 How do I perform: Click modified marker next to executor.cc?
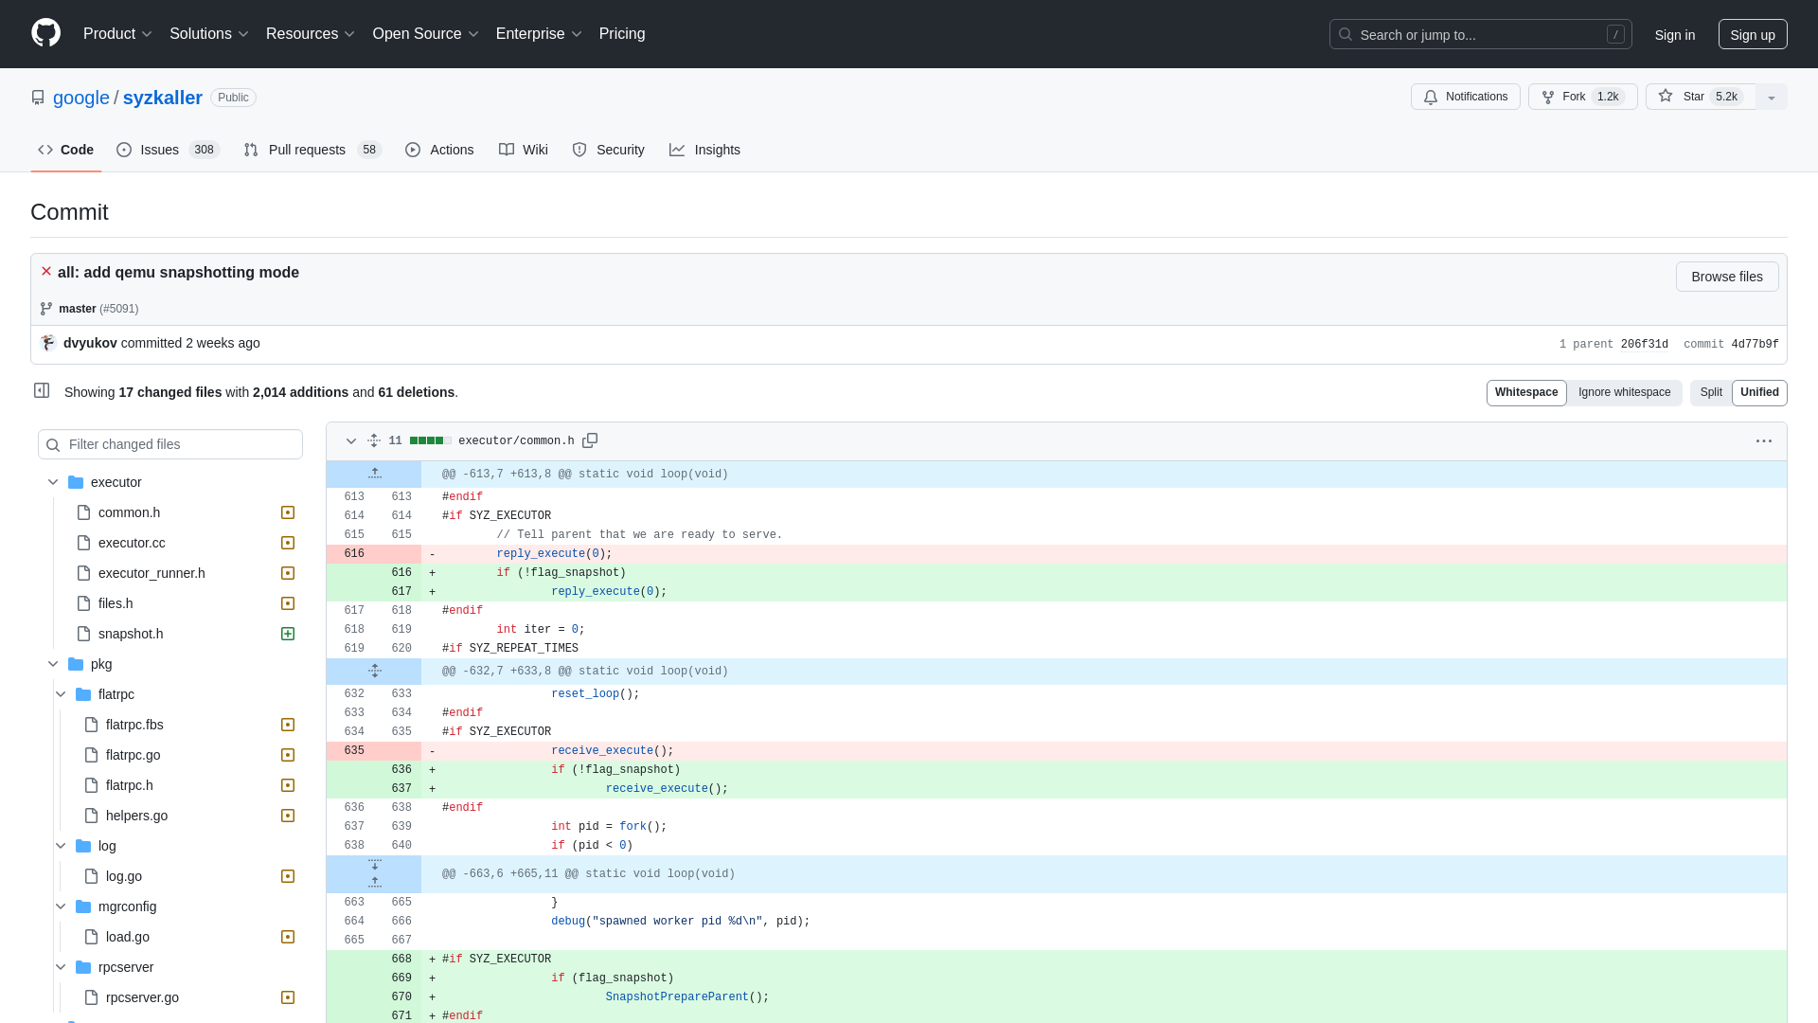pyautogui.click(x=288, y=543)
